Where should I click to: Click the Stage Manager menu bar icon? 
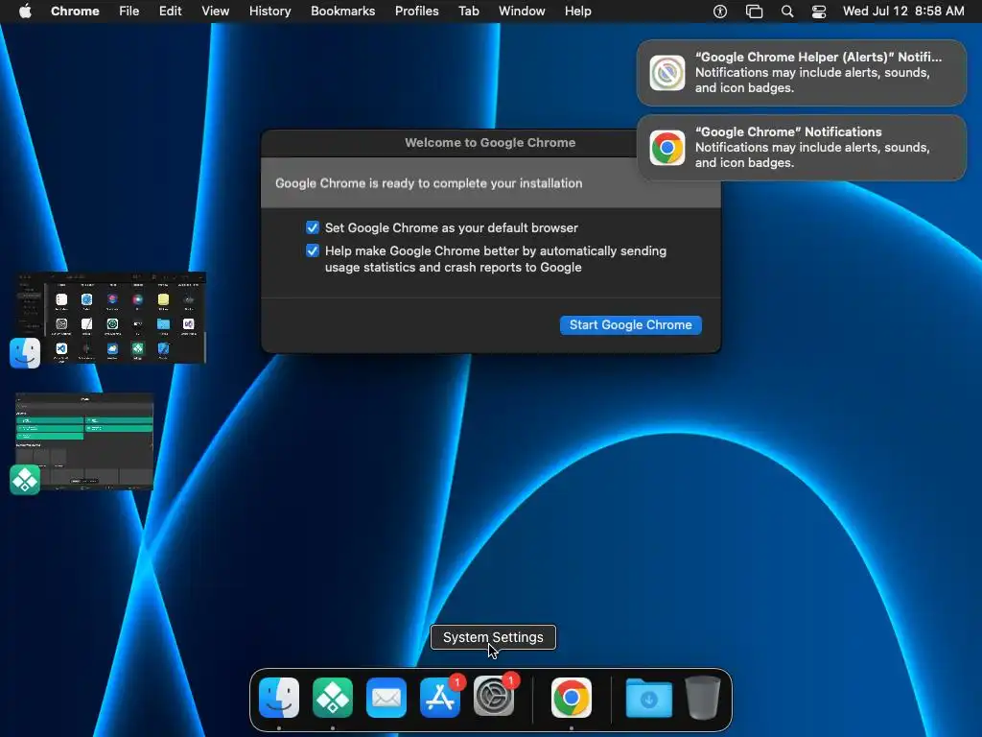point(754,12)
